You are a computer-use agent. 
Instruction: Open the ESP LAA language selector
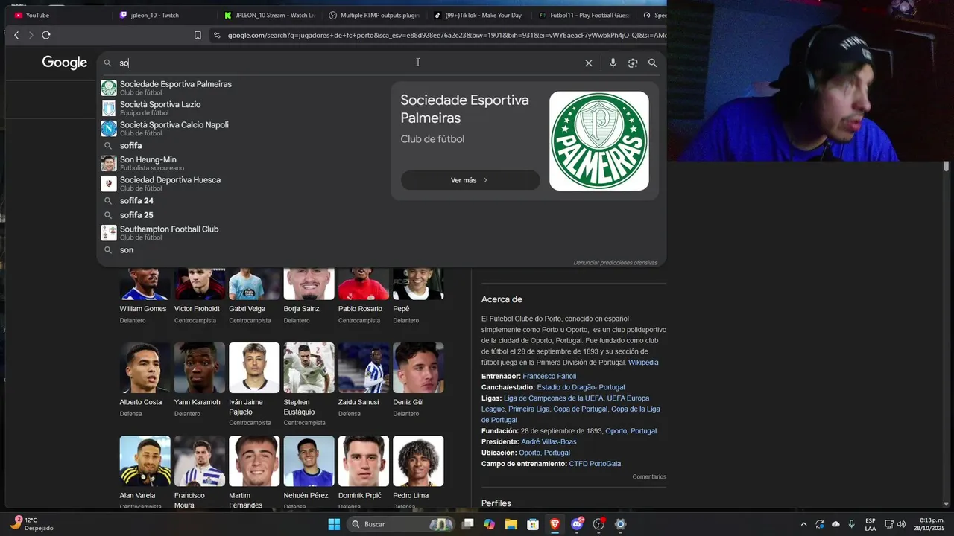(871, 524)
